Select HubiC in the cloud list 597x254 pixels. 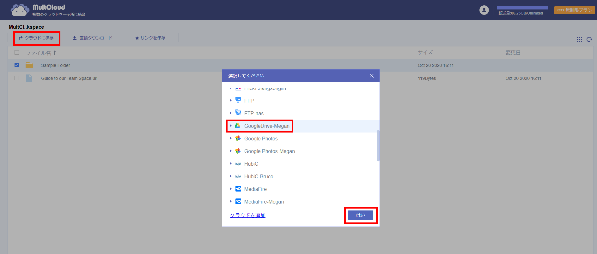point(301,164)
